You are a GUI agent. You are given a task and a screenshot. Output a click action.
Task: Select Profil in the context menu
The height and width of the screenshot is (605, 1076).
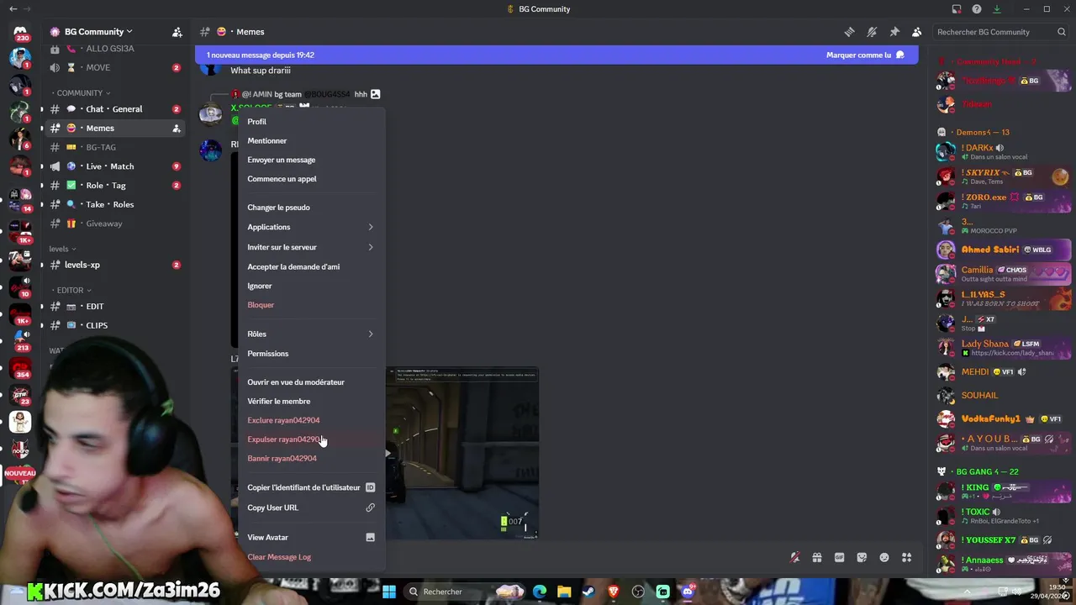click(310, 122)
